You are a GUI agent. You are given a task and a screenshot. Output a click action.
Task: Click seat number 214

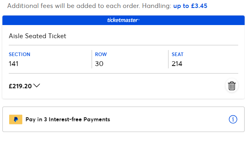[177, 63]
